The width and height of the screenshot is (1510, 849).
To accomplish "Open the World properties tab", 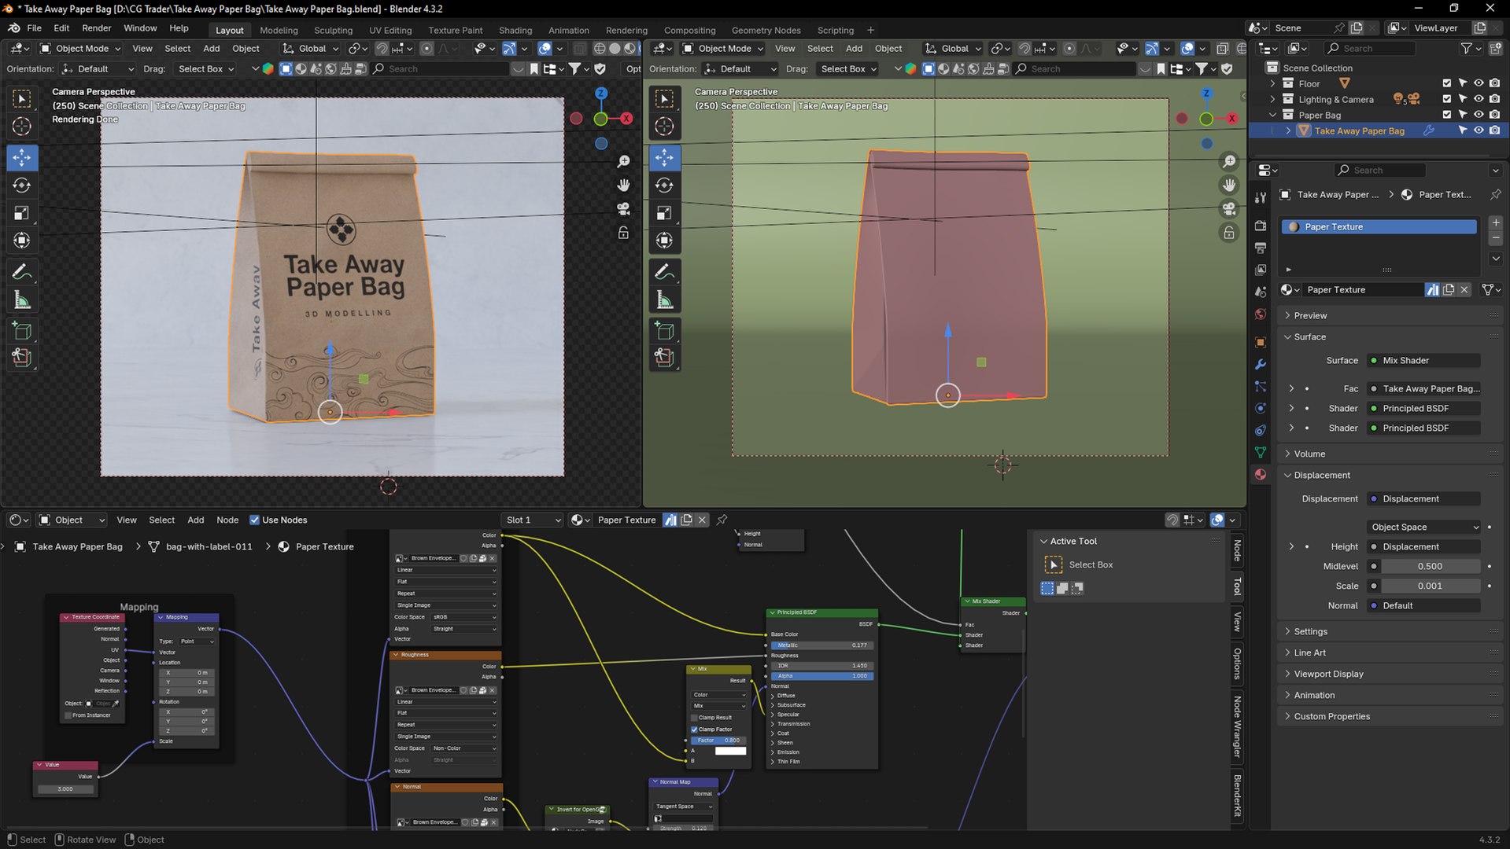I will [1261, 314].
